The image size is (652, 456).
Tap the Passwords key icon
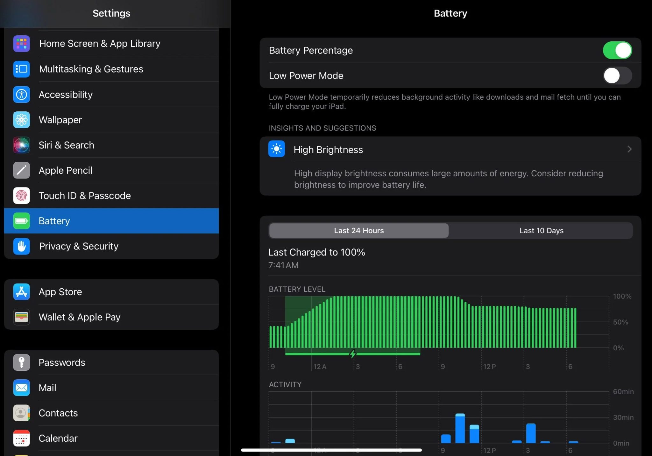(21, 362)
